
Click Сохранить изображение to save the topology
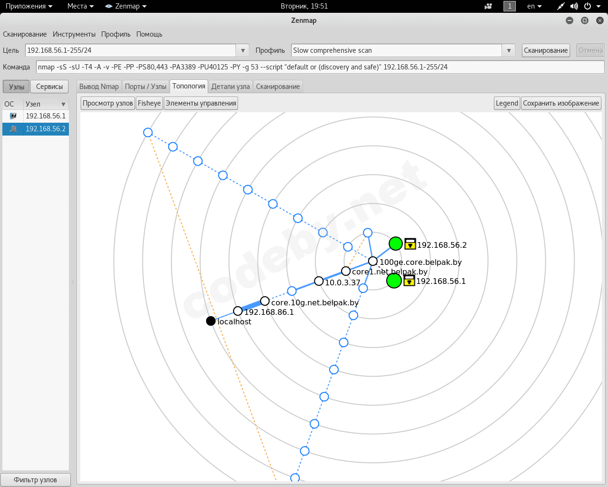(561, 103)
